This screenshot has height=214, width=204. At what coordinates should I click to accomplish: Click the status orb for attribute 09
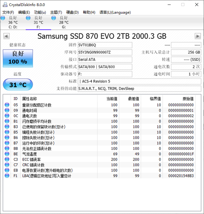click(7, 110)
